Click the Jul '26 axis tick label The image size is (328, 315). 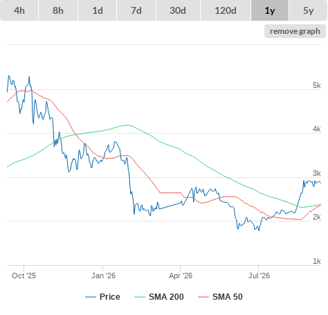click(259, 276)
